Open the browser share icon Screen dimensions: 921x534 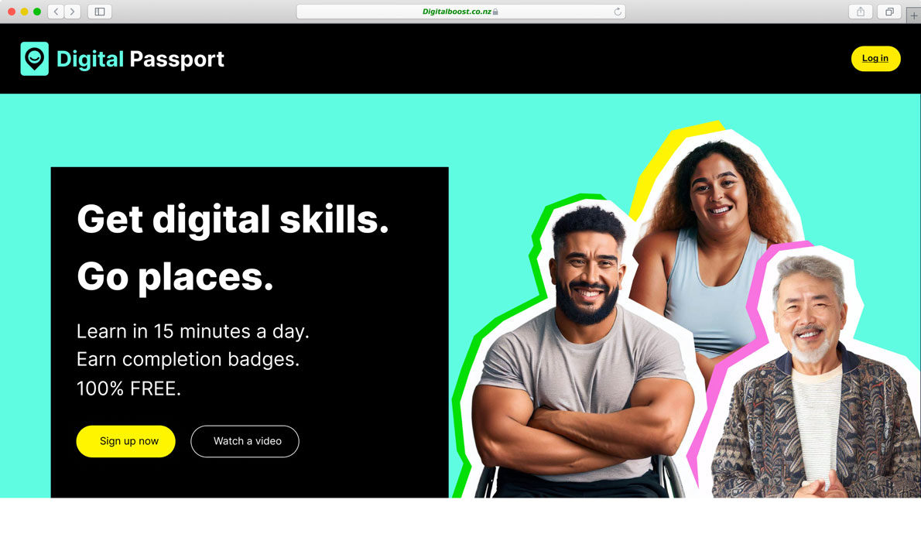(861, 12)
